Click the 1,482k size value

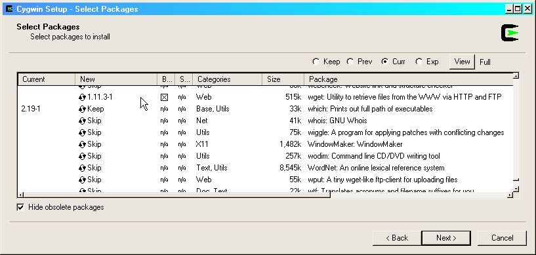290,144
